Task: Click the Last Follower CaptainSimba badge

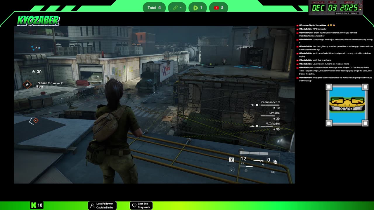Action: 102,206
